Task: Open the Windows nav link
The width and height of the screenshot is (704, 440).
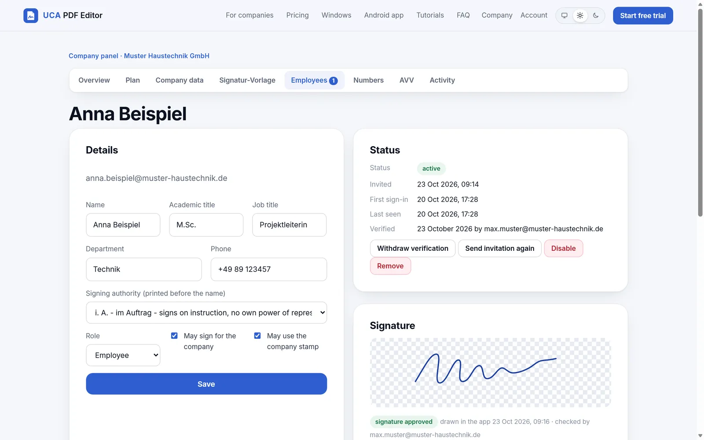Action: [336, 15]
